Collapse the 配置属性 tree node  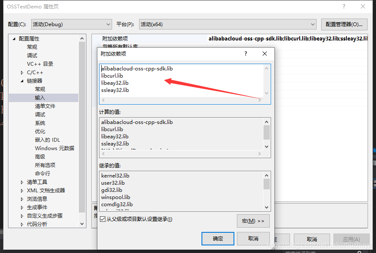tap(14, 39)
